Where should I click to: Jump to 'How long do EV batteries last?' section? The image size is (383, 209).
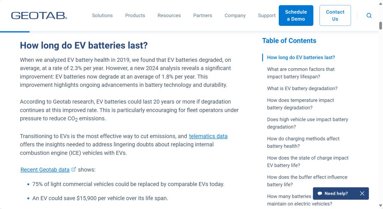[301, 57]
